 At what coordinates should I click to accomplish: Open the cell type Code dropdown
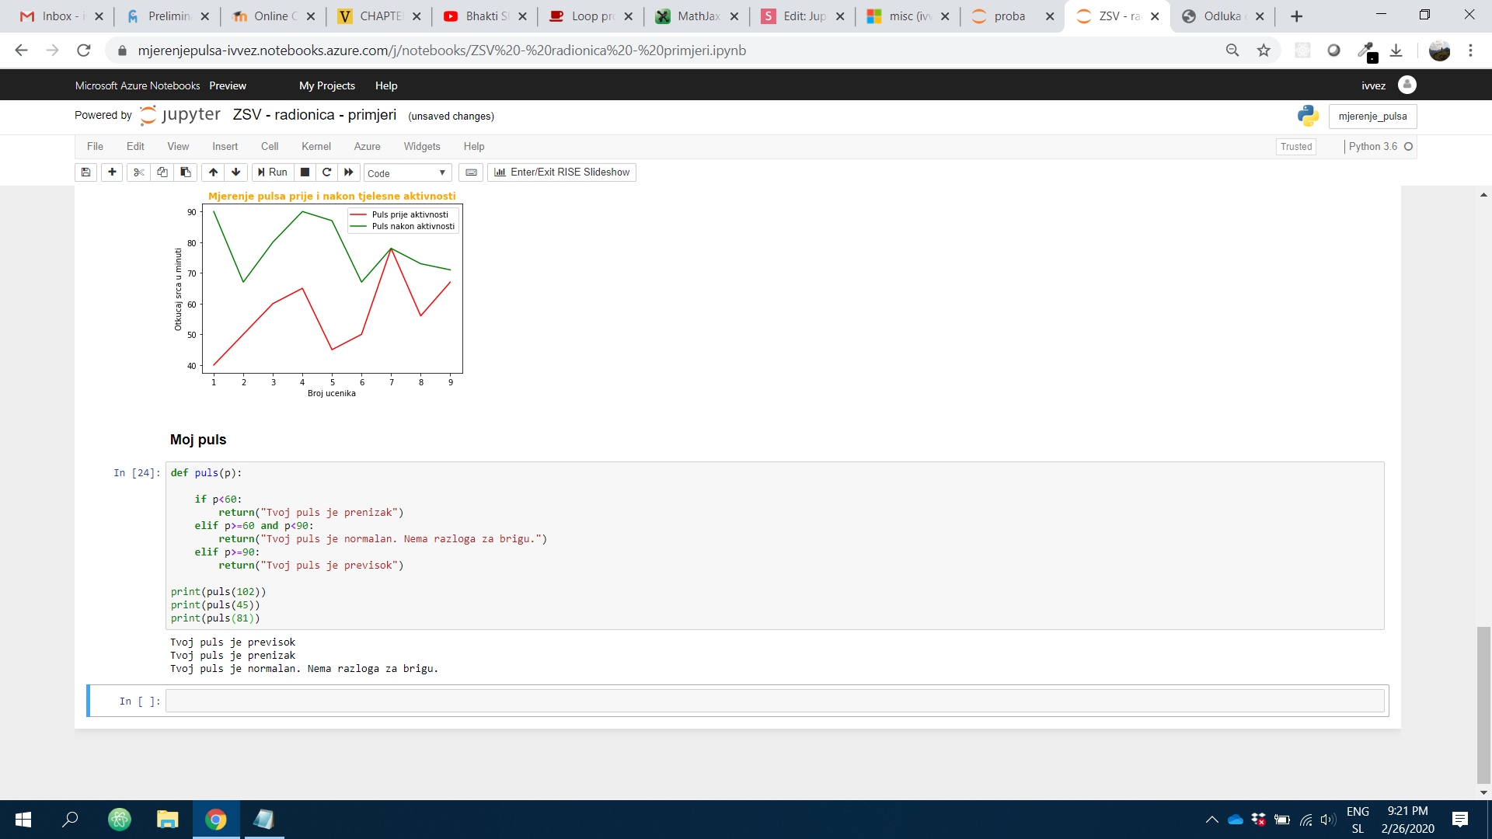coord(406,173)
